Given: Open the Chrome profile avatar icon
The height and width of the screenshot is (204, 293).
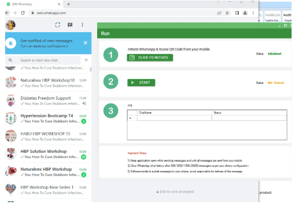Looking at the screenshot, I should [245, 13].
